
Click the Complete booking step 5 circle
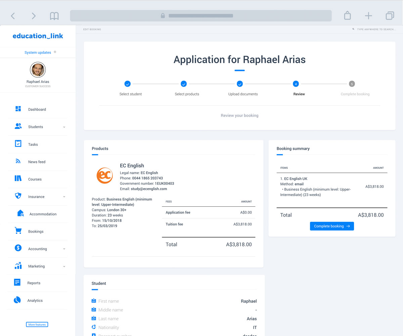click(x=352, y=84)
